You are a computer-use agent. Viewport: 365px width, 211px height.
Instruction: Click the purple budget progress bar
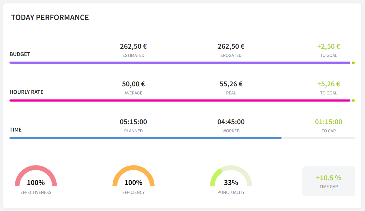180,63
